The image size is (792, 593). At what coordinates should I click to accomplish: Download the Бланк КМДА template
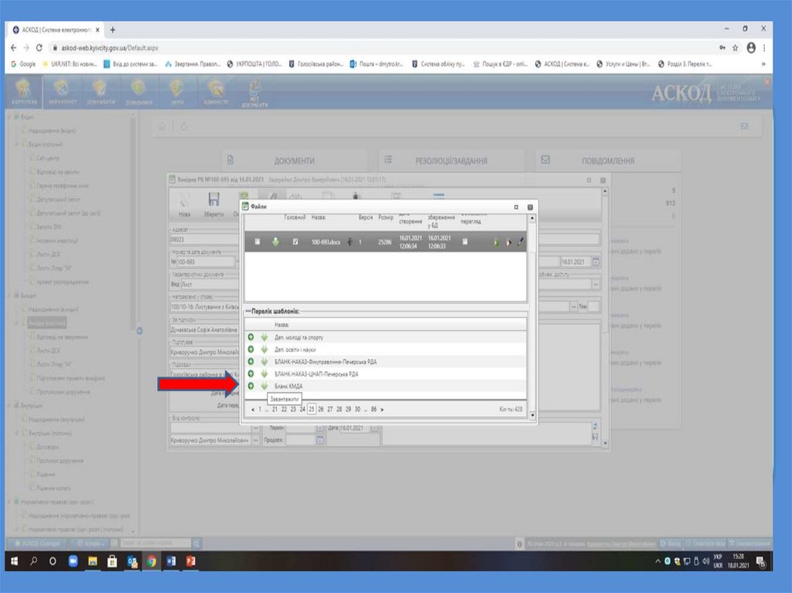(265, 386)
